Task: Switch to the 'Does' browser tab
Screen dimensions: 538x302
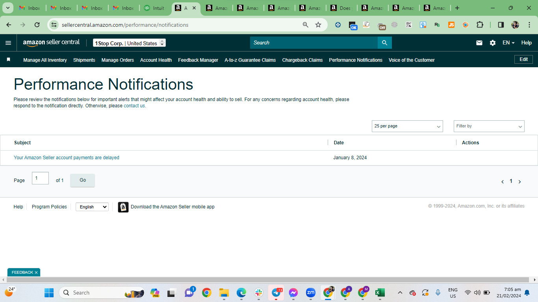Action: pyautogui.click(x=343, y=8)
